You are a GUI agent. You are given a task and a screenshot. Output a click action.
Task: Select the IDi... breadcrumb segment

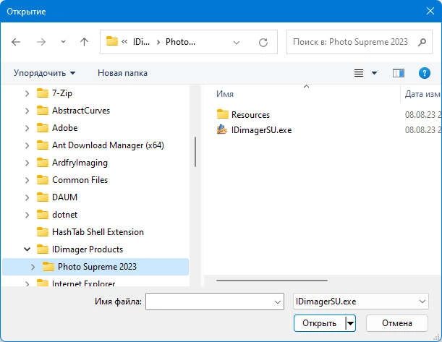pyautogui.click(x=141, y=42)
